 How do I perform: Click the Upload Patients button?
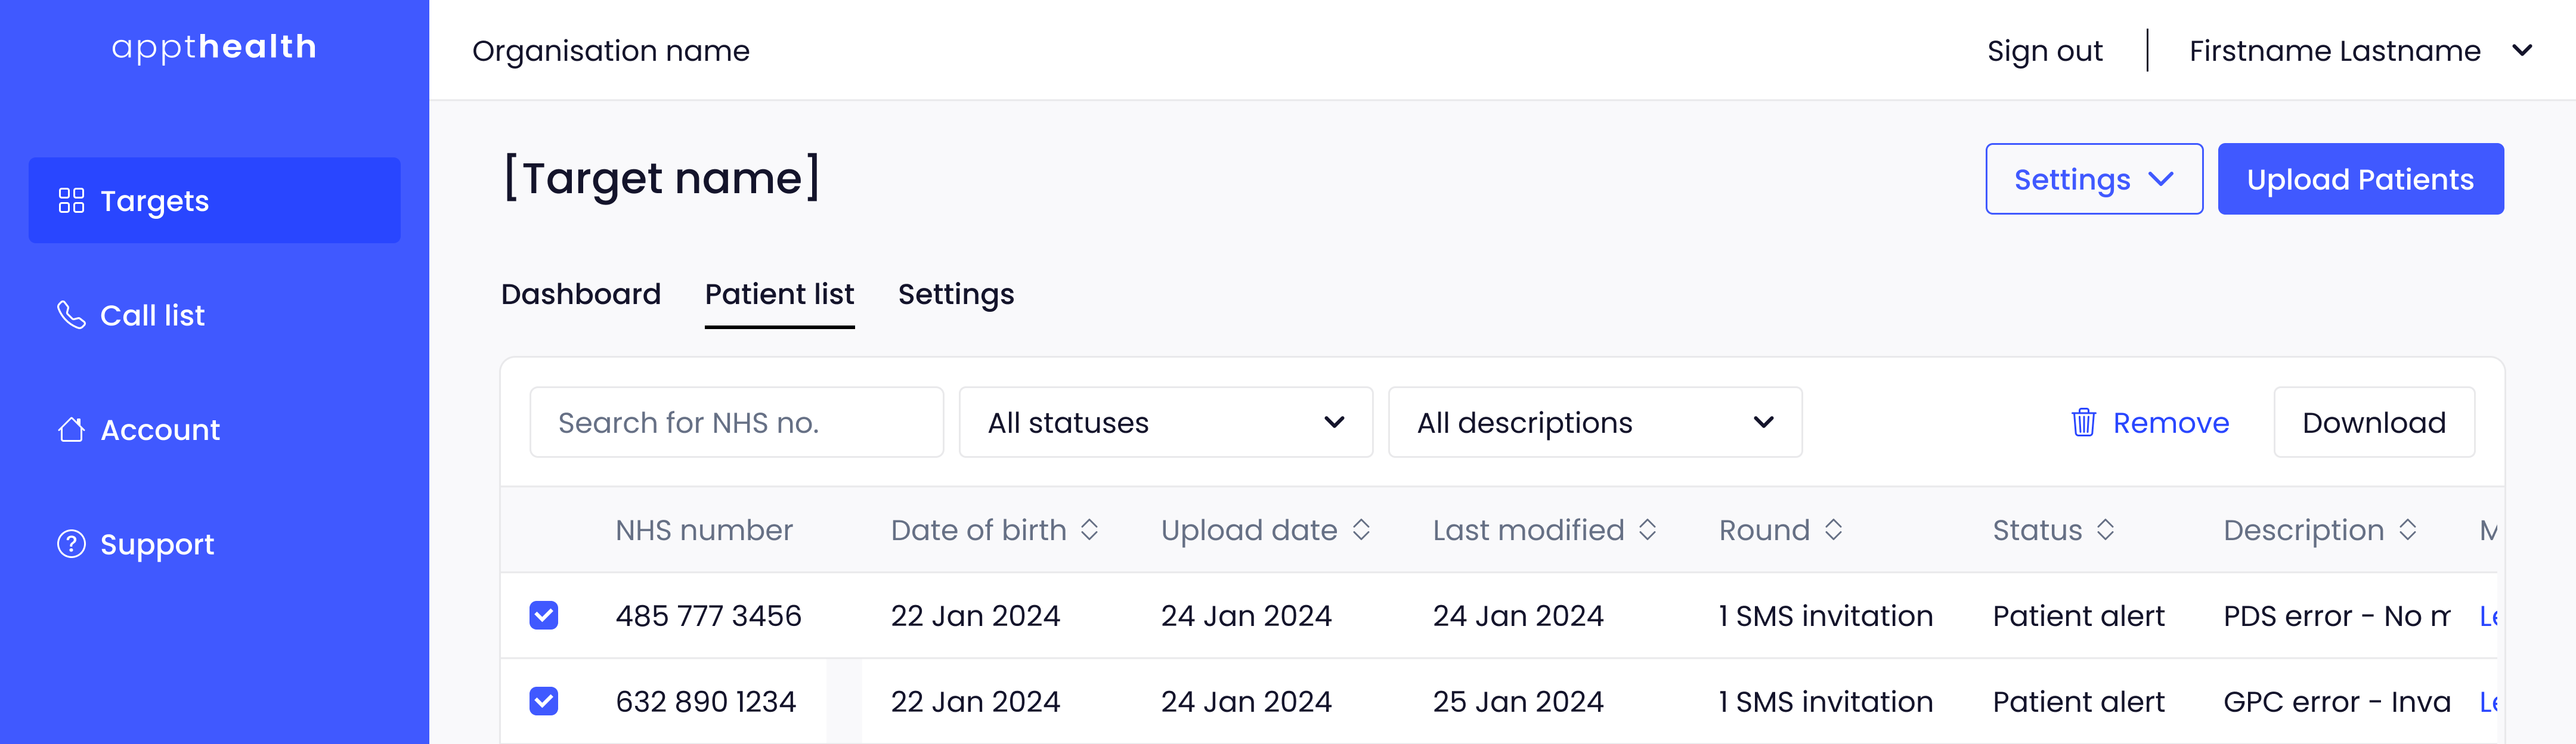(2361, 179)
